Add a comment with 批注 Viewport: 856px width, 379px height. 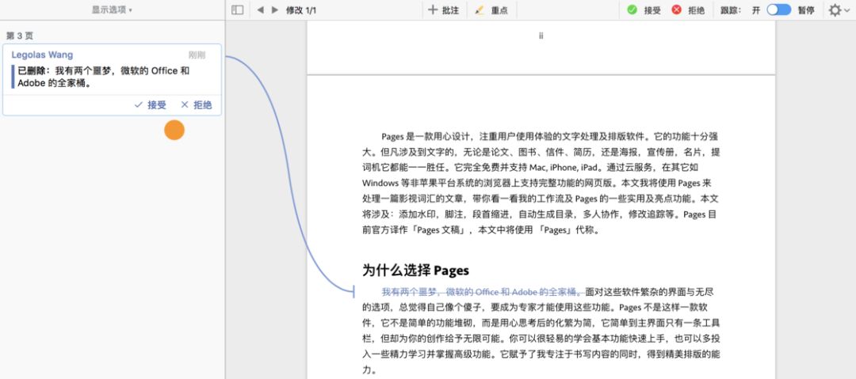(443, 9)
